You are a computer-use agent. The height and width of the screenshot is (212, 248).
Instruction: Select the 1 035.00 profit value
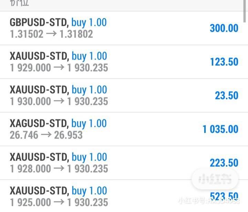220,129
